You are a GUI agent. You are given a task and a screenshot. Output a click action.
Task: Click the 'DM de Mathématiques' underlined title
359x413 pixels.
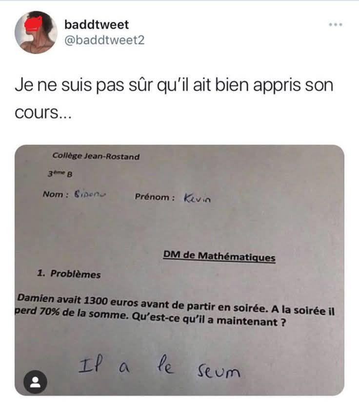coord(219,256)
